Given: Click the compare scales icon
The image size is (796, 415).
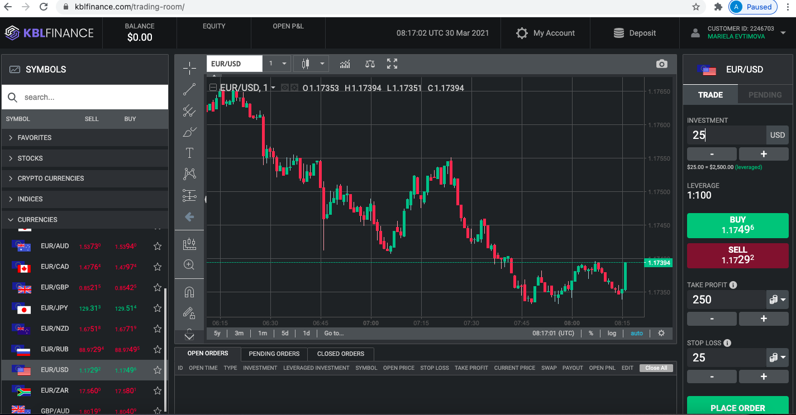Looking at the screenshot, I should (370, 64).
